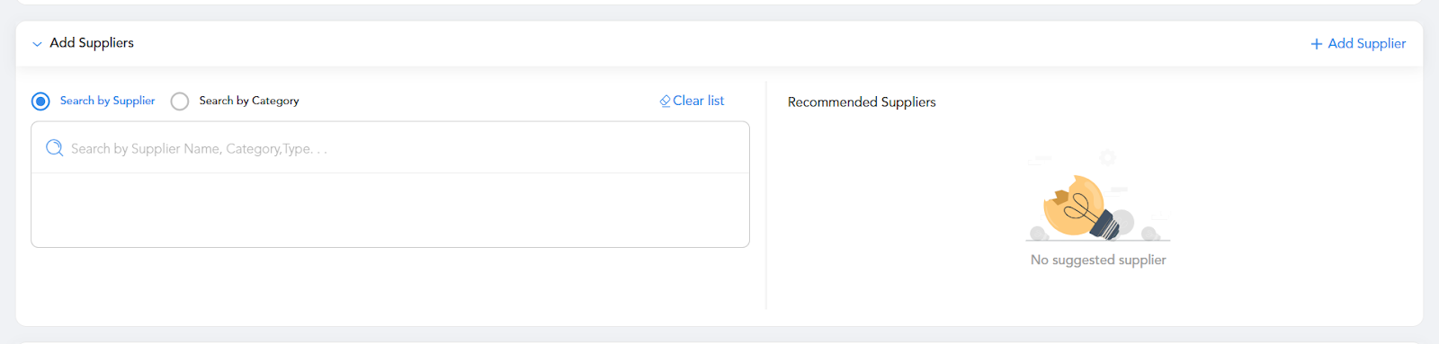Click the Add Suppliers section title
Image resolution: width=1439 pixels, height=344 pixels.
tap(92, 43)
